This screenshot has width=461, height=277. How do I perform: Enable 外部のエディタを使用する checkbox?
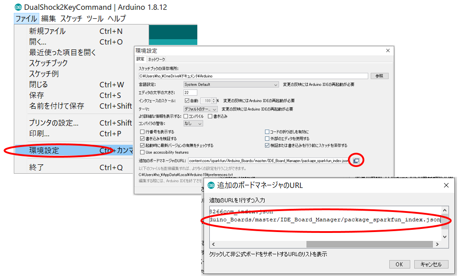267,138
